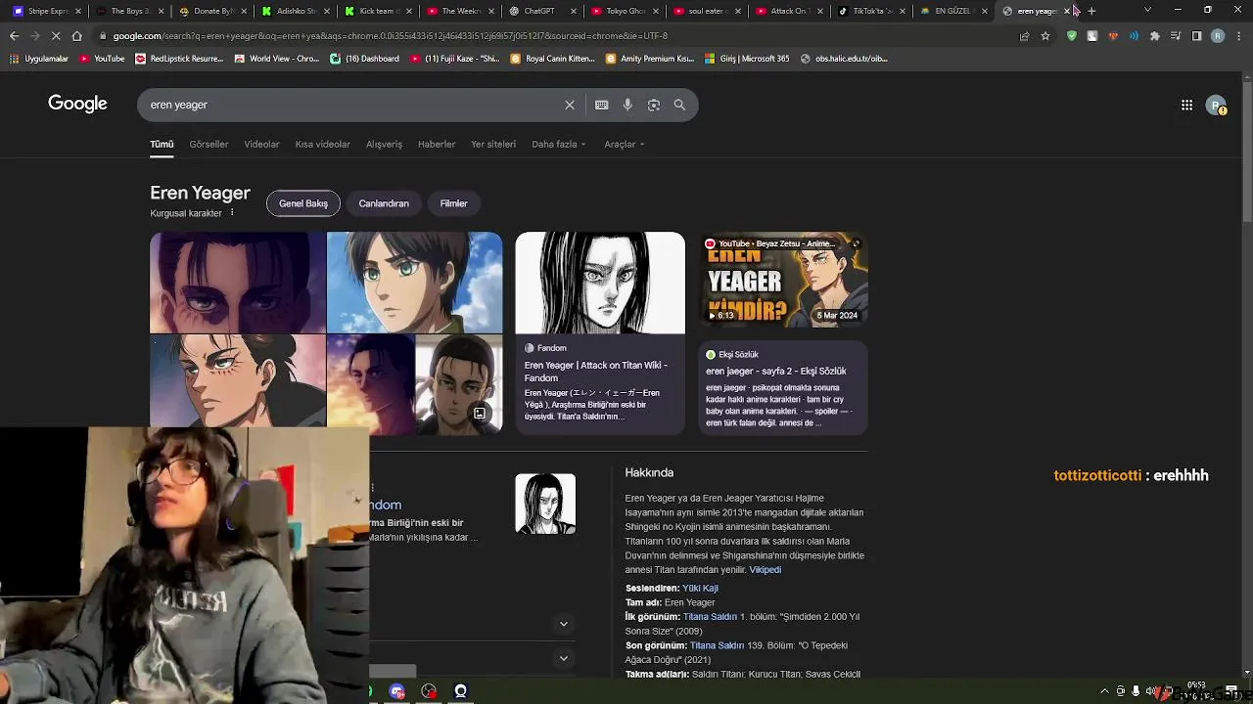This screenshot has width=1253, height=704.
Task: Search by image with the Lens icon
Action: 654,105
